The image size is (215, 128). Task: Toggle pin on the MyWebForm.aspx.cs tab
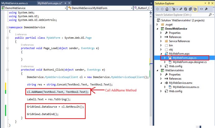[x=65, y=3]
